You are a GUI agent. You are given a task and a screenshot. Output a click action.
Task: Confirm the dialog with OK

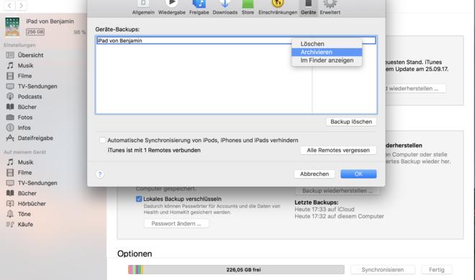coord(358,174)
